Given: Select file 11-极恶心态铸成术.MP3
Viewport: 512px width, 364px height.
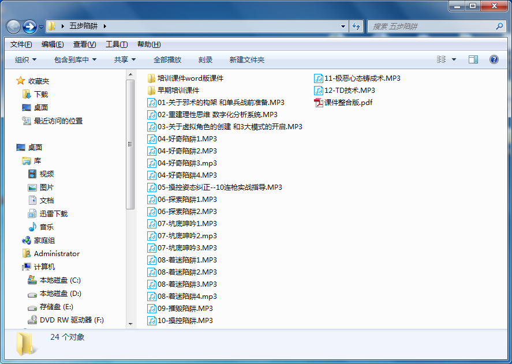Looking at the screenshot, I should click(x=357, y=78).
